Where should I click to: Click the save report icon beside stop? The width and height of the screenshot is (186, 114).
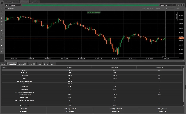pos(183,5)
